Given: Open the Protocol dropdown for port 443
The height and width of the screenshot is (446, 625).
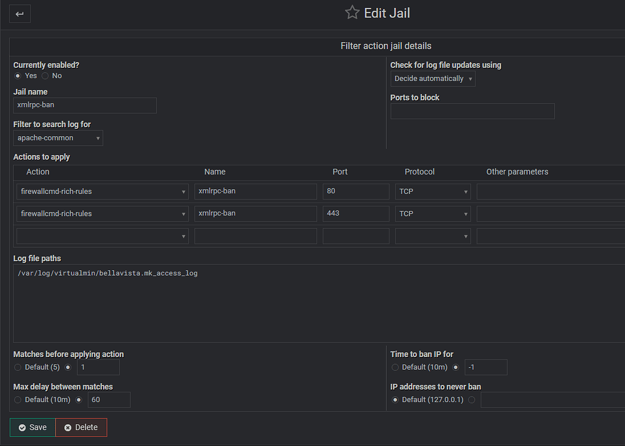Looking at the screenshot, I should (433, 214).
